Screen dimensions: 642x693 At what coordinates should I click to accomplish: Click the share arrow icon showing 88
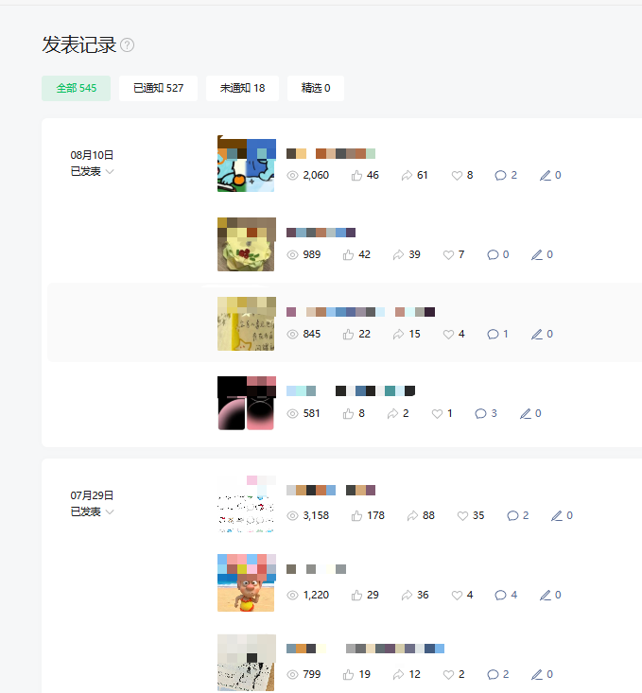412,516
